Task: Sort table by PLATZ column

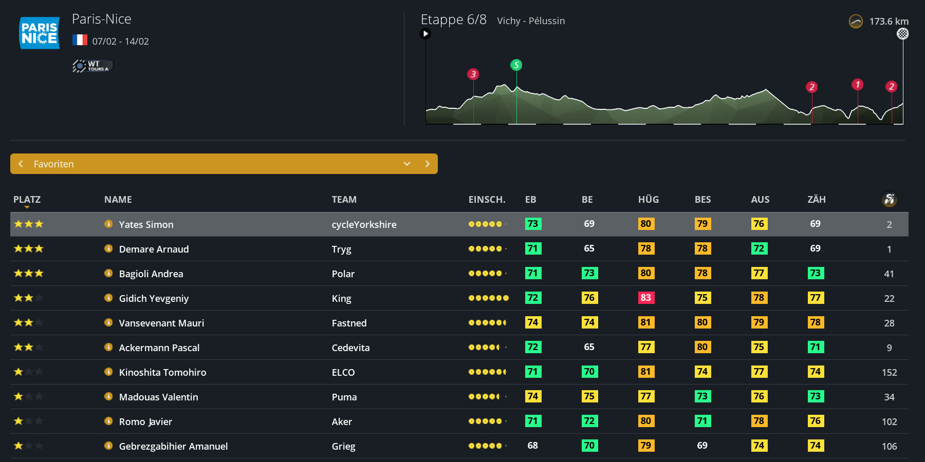Action: [x=27, y=200]
